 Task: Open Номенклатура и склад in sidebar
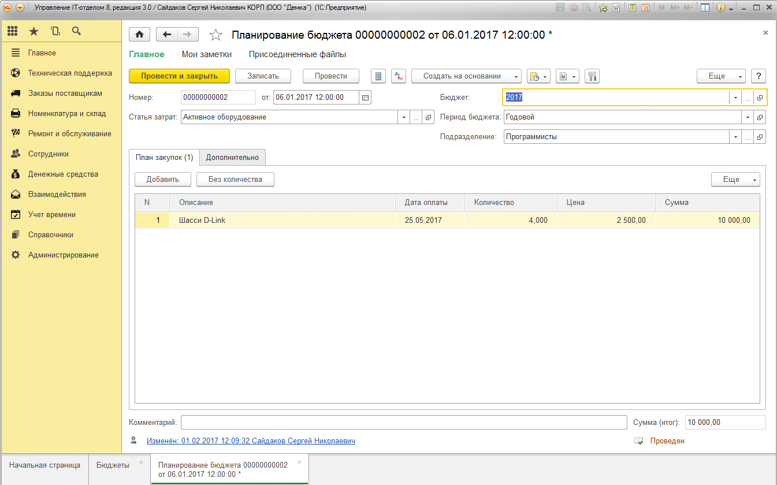click(67, 114)
